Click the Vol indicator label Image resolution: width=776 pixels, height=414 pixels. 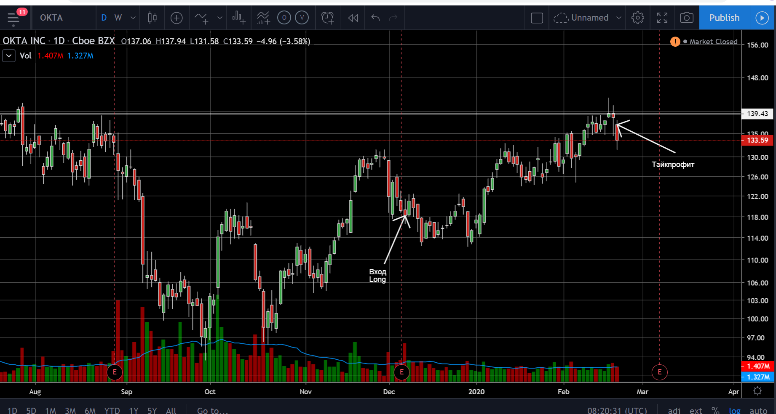pos(26,56)
